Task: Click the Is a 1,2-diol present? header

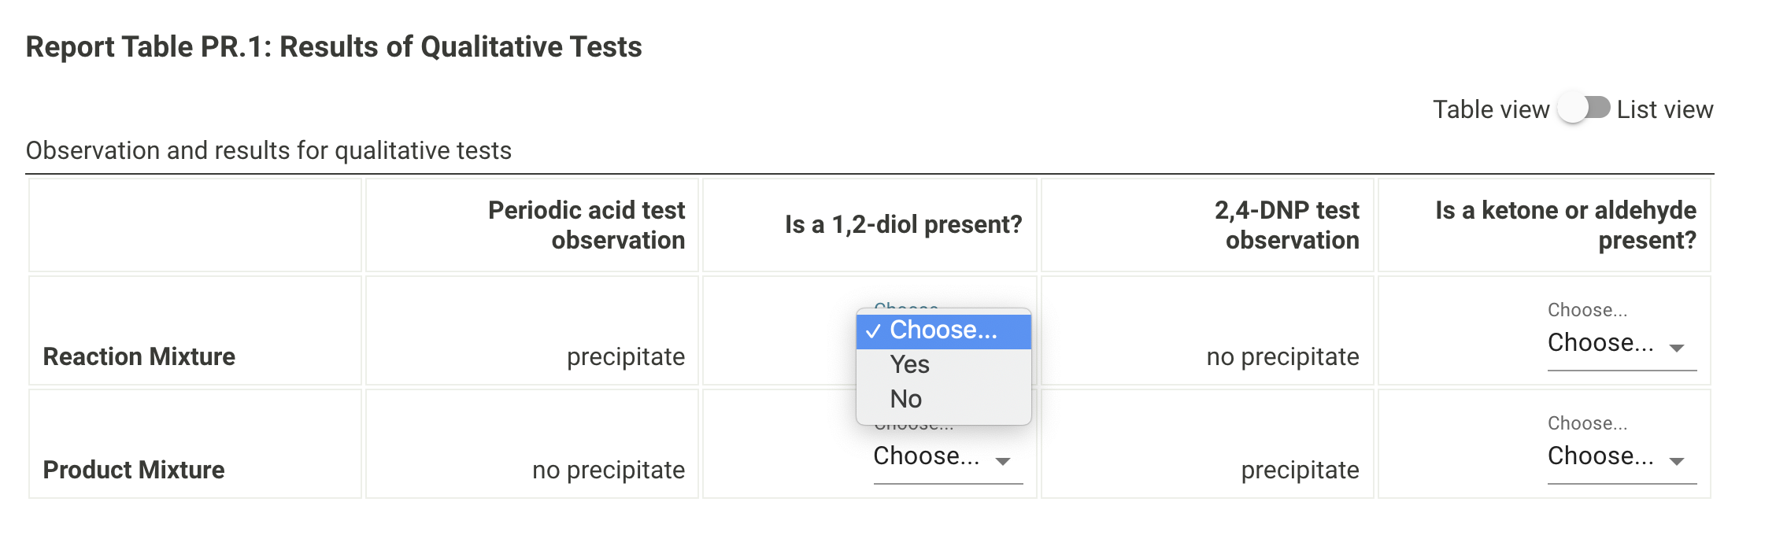Action: (x=903, y=225)
